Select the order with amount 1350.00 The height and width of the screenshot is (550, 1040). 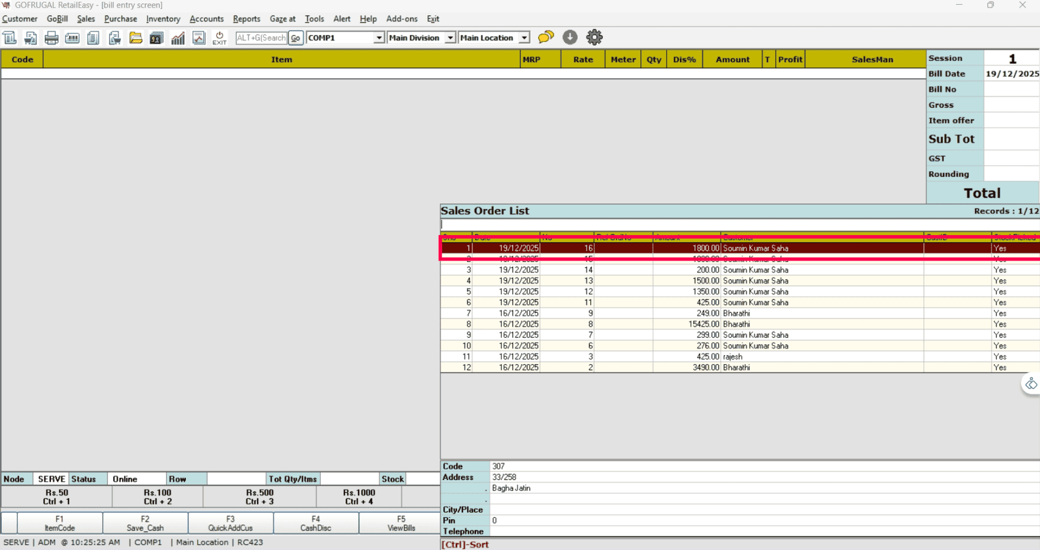click(740, 291)
